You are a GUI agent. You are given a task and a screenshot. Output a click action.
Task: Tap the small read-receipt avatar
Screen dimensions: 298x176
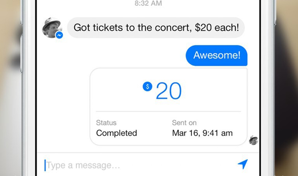[x=254, y=141]
